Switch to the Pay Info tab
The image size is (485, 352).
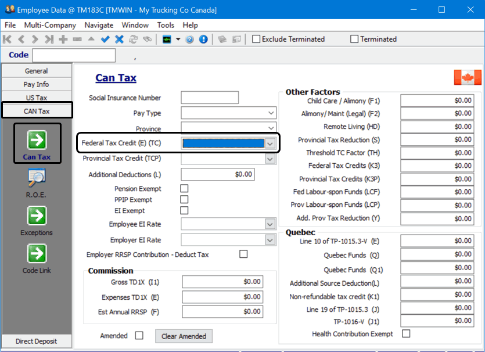[x=36, y=84]
